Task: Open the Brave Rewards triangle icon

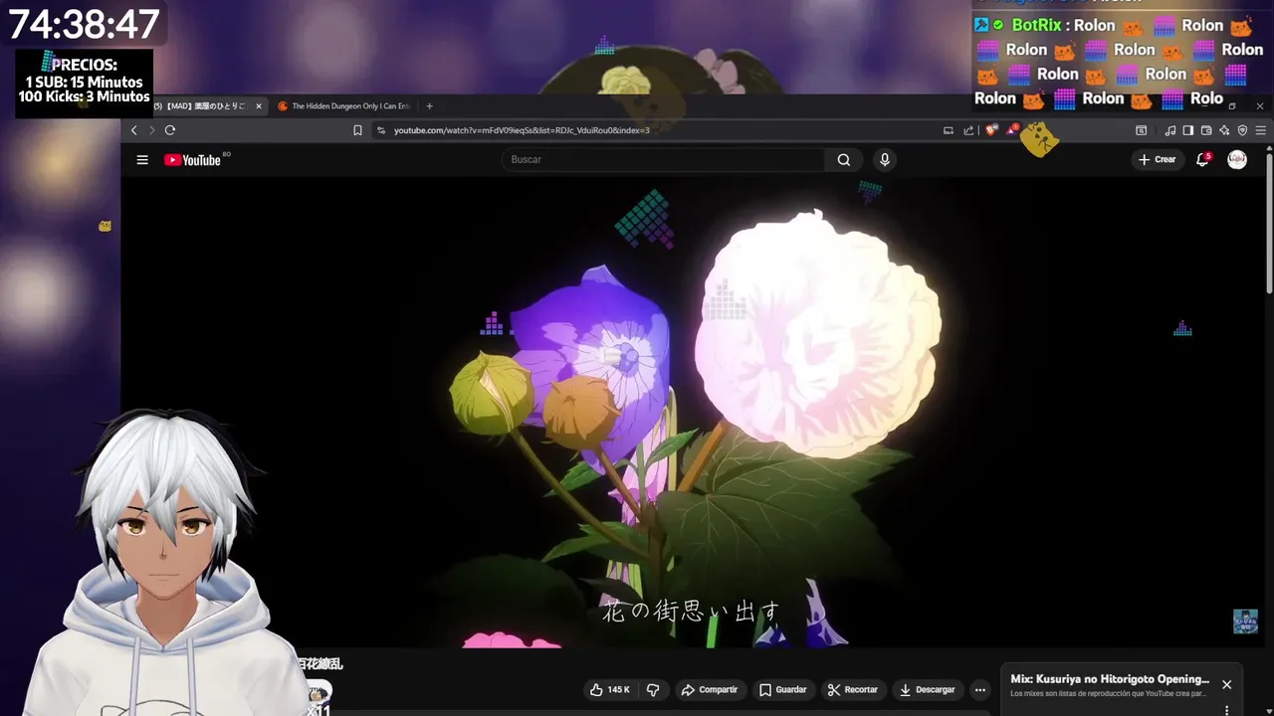Action: (x=1012, y=130)
